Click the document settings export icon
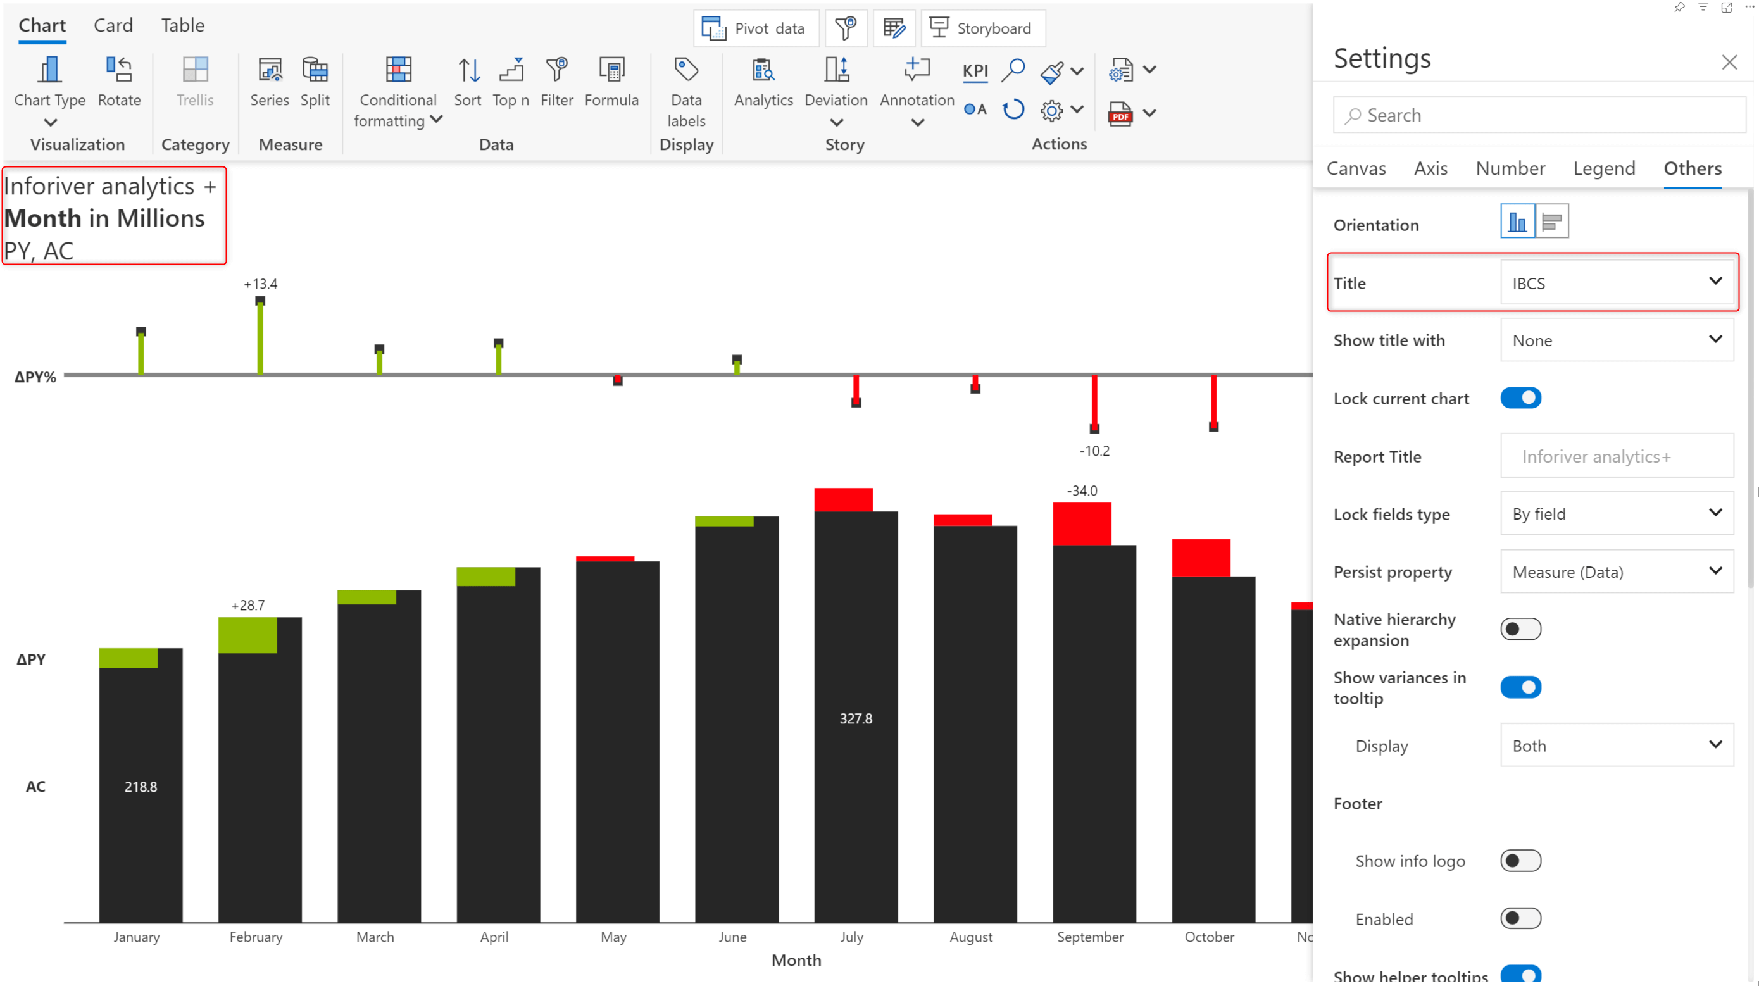This screenshot has width=1759, height=986. click(x=1120, y=70)
